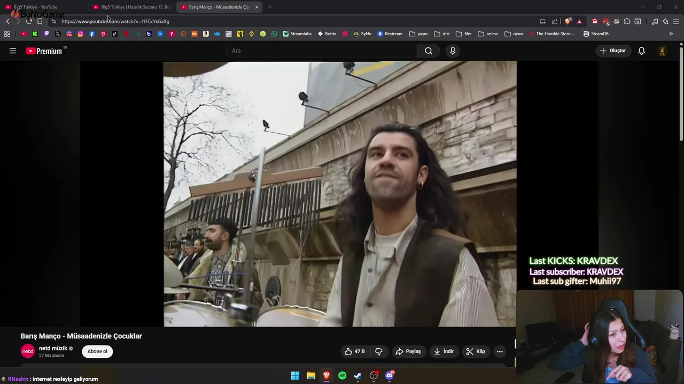
Task: Open the Streamlabs bookmark
Action: click(x=297, y=34)
